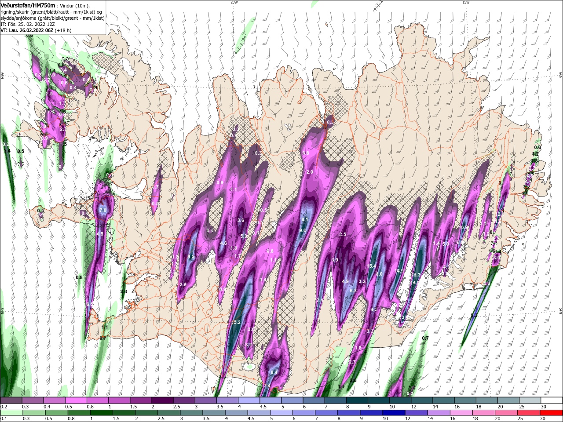
Task: Click the 3.6 precipitation value on the map
Action: (x=241, y=220)
